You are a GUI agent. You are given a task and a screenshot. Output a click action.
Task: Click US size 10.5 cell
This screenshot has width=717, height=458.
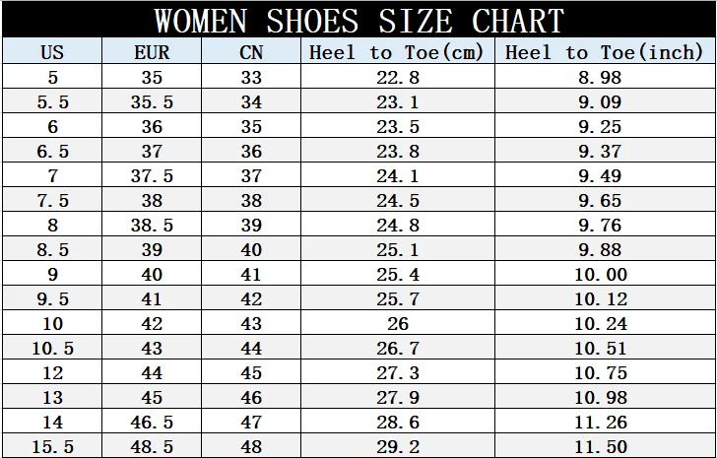click(52, 348)
